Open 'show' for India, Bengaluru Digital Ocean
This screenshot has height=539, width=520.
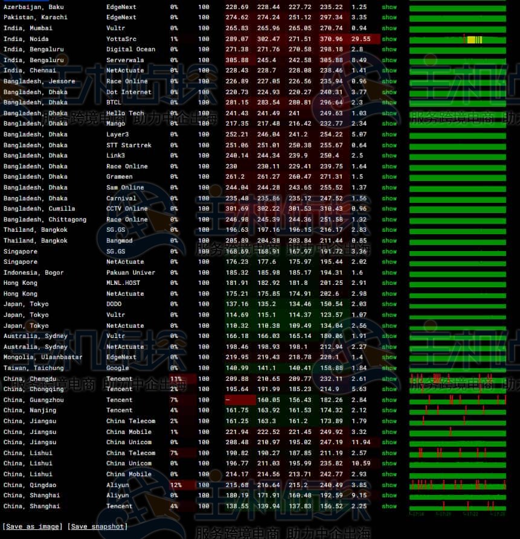[389, 49]
